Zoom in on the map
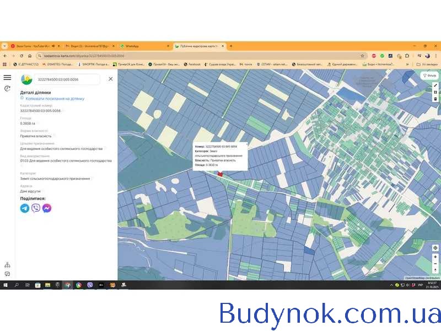Screen dimensions: 441x331 click(x=435, y=257)
